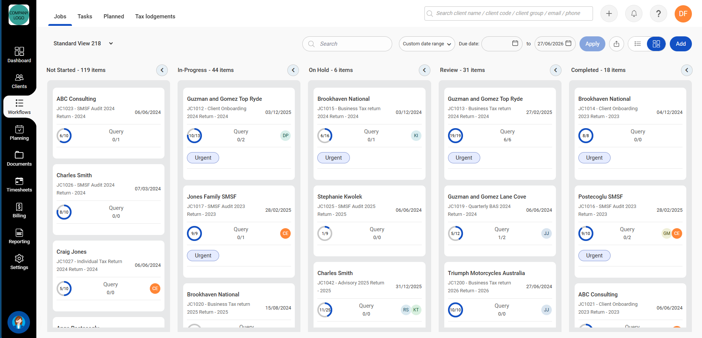The image size is (702, 338).
Task: Click KT avatar on JC1042 card
Action: coord(416,310)
